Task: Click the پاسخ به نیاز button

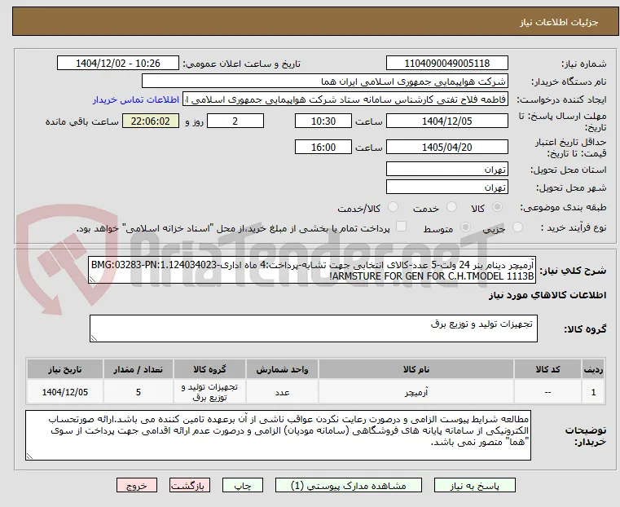Action: click(x=474, y=486)
